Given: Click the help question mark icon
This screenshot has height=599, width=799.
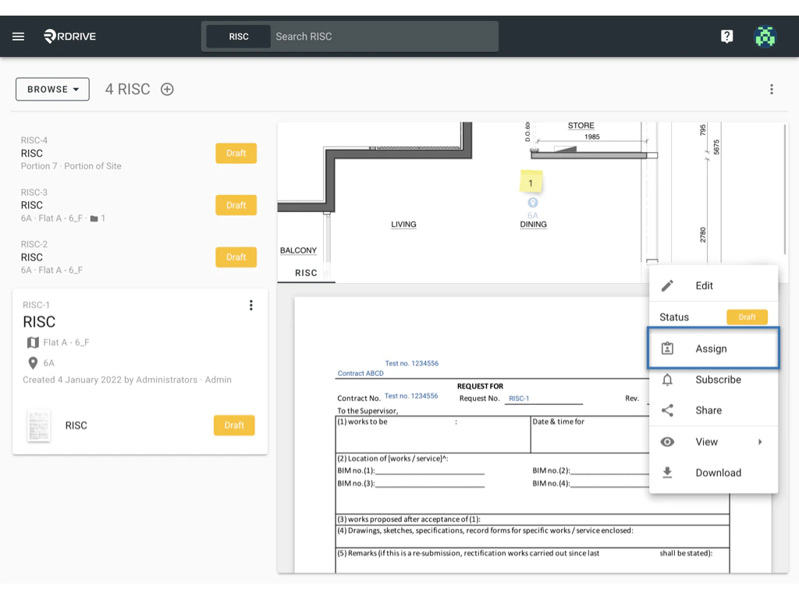Looking at the screenshot, I should (x=726, y=36).
